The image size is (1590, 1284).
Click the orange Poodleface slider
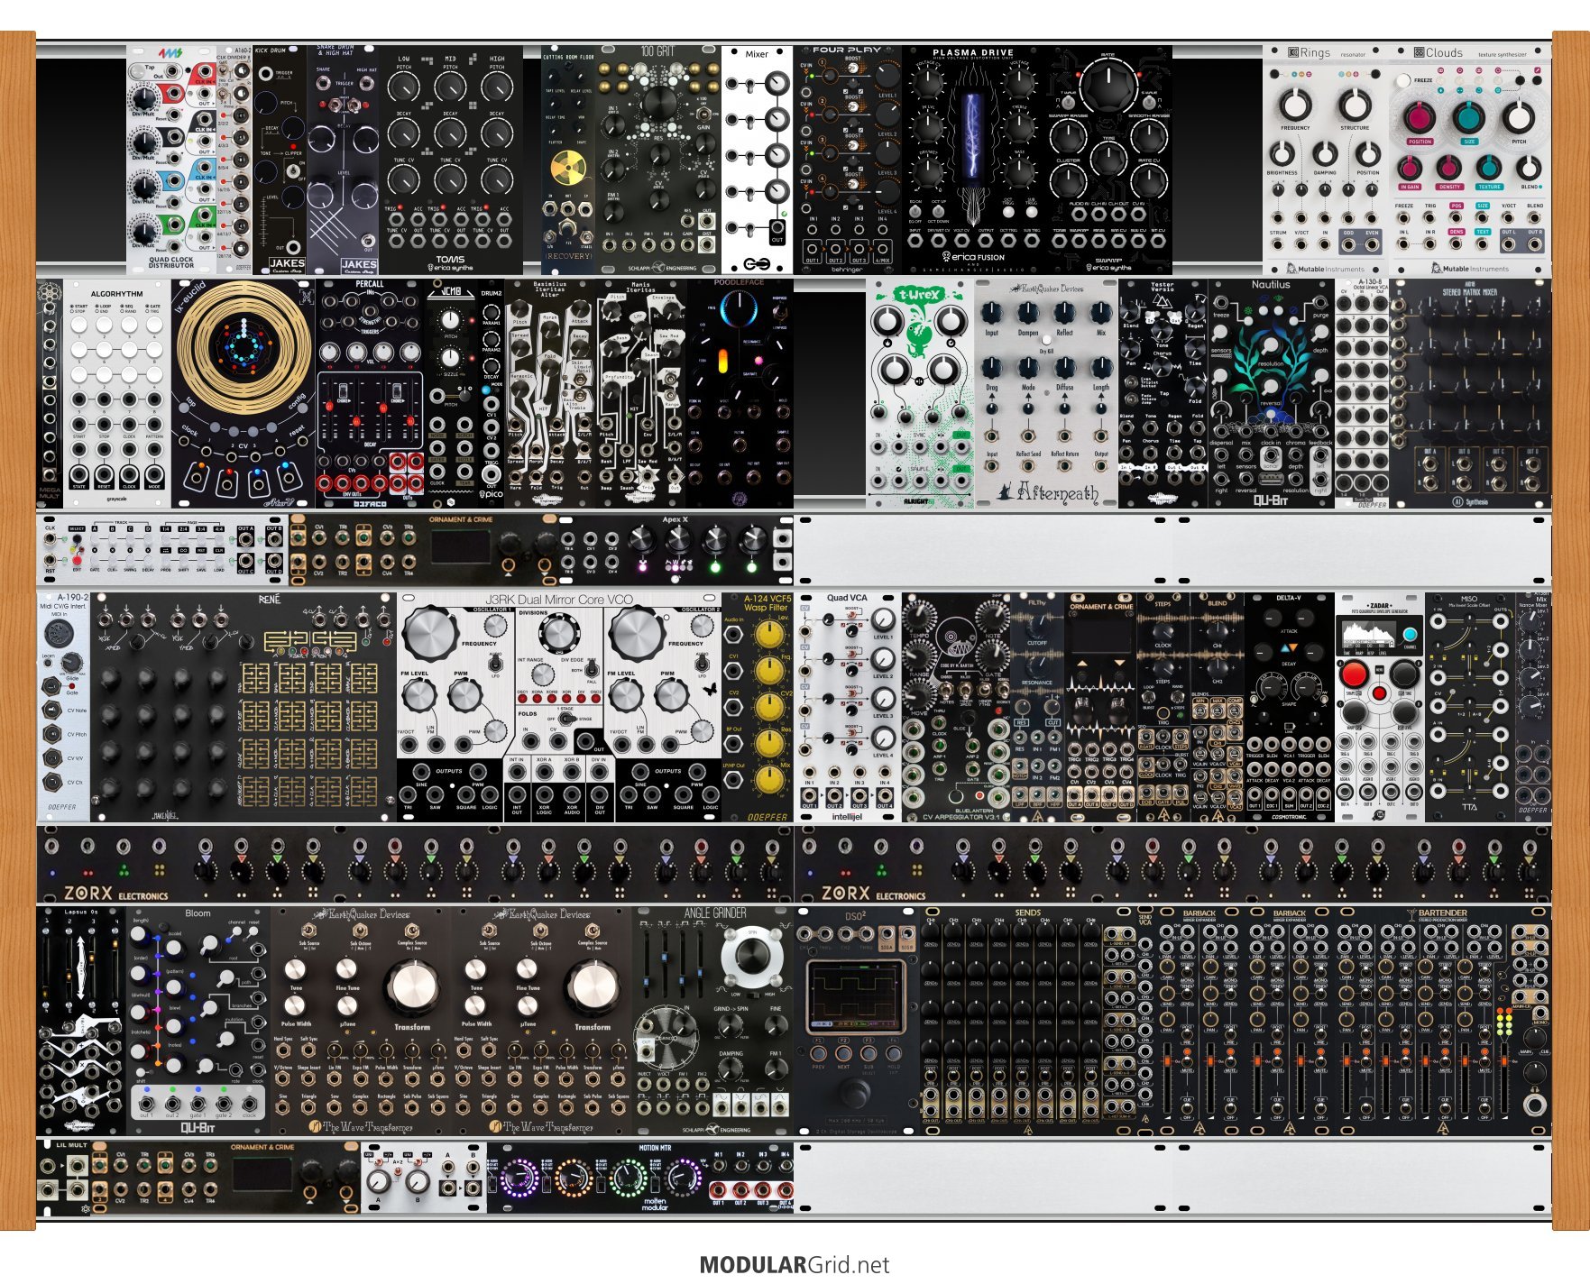tap(722, 362)
